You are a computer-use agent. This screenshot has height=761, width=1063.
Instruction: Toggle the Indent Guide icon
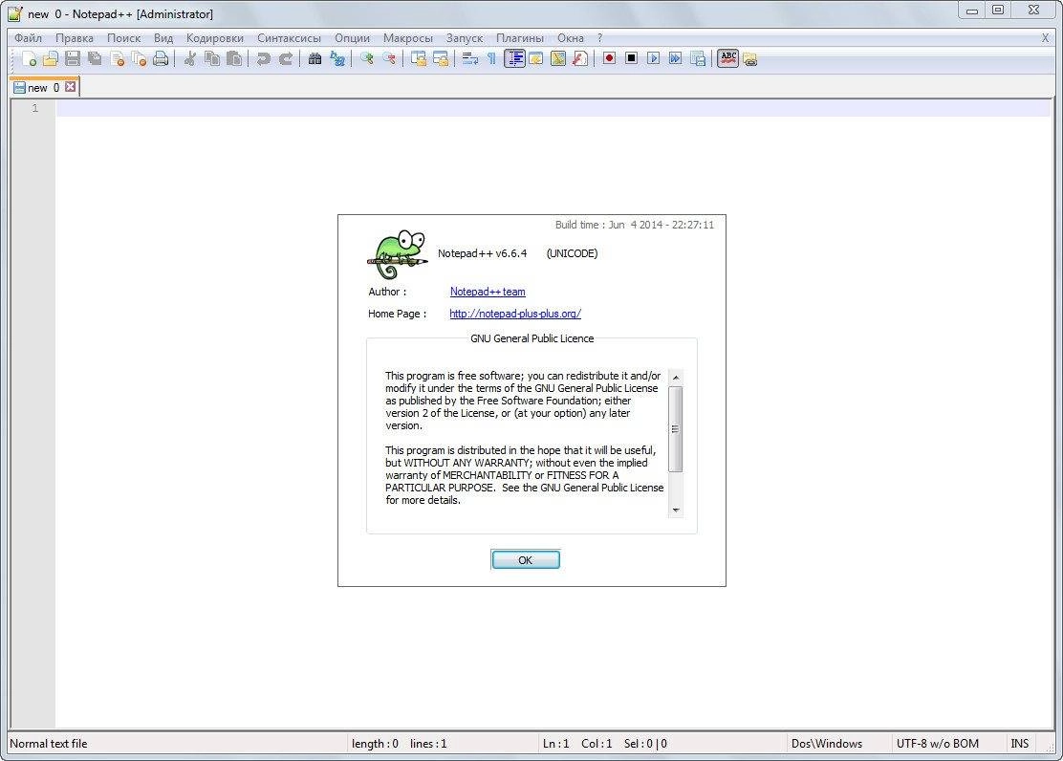(x=514, y=59)
